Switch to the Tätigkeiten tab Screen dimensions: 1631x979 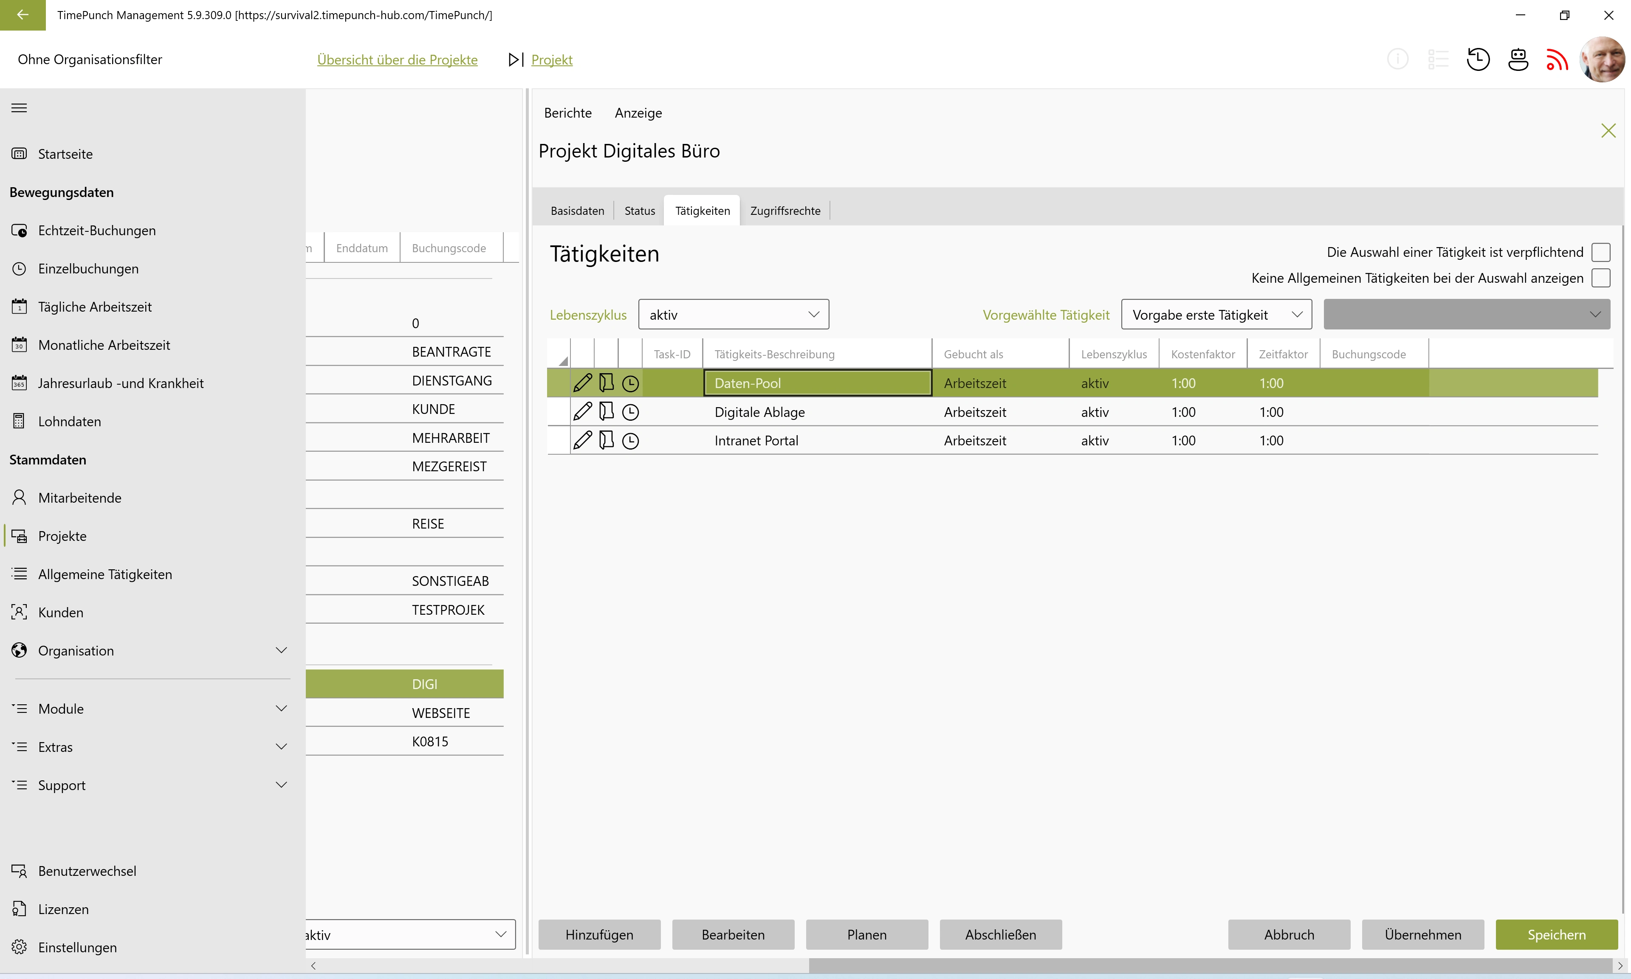pos(702,211)
